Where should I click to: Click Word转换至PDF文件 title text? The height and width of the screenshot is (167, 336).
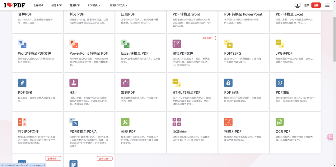point(35,53)
